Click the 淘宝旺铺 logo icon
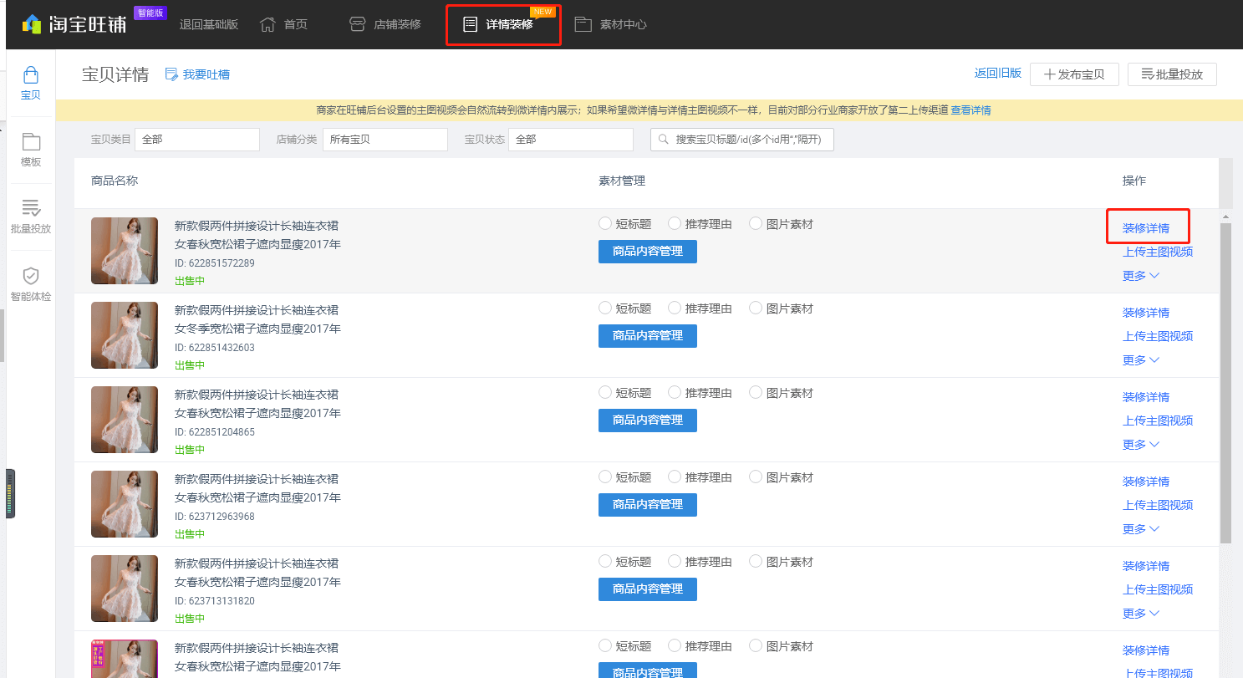This screenshot has width=1243, height=678. tap(32, 24)
